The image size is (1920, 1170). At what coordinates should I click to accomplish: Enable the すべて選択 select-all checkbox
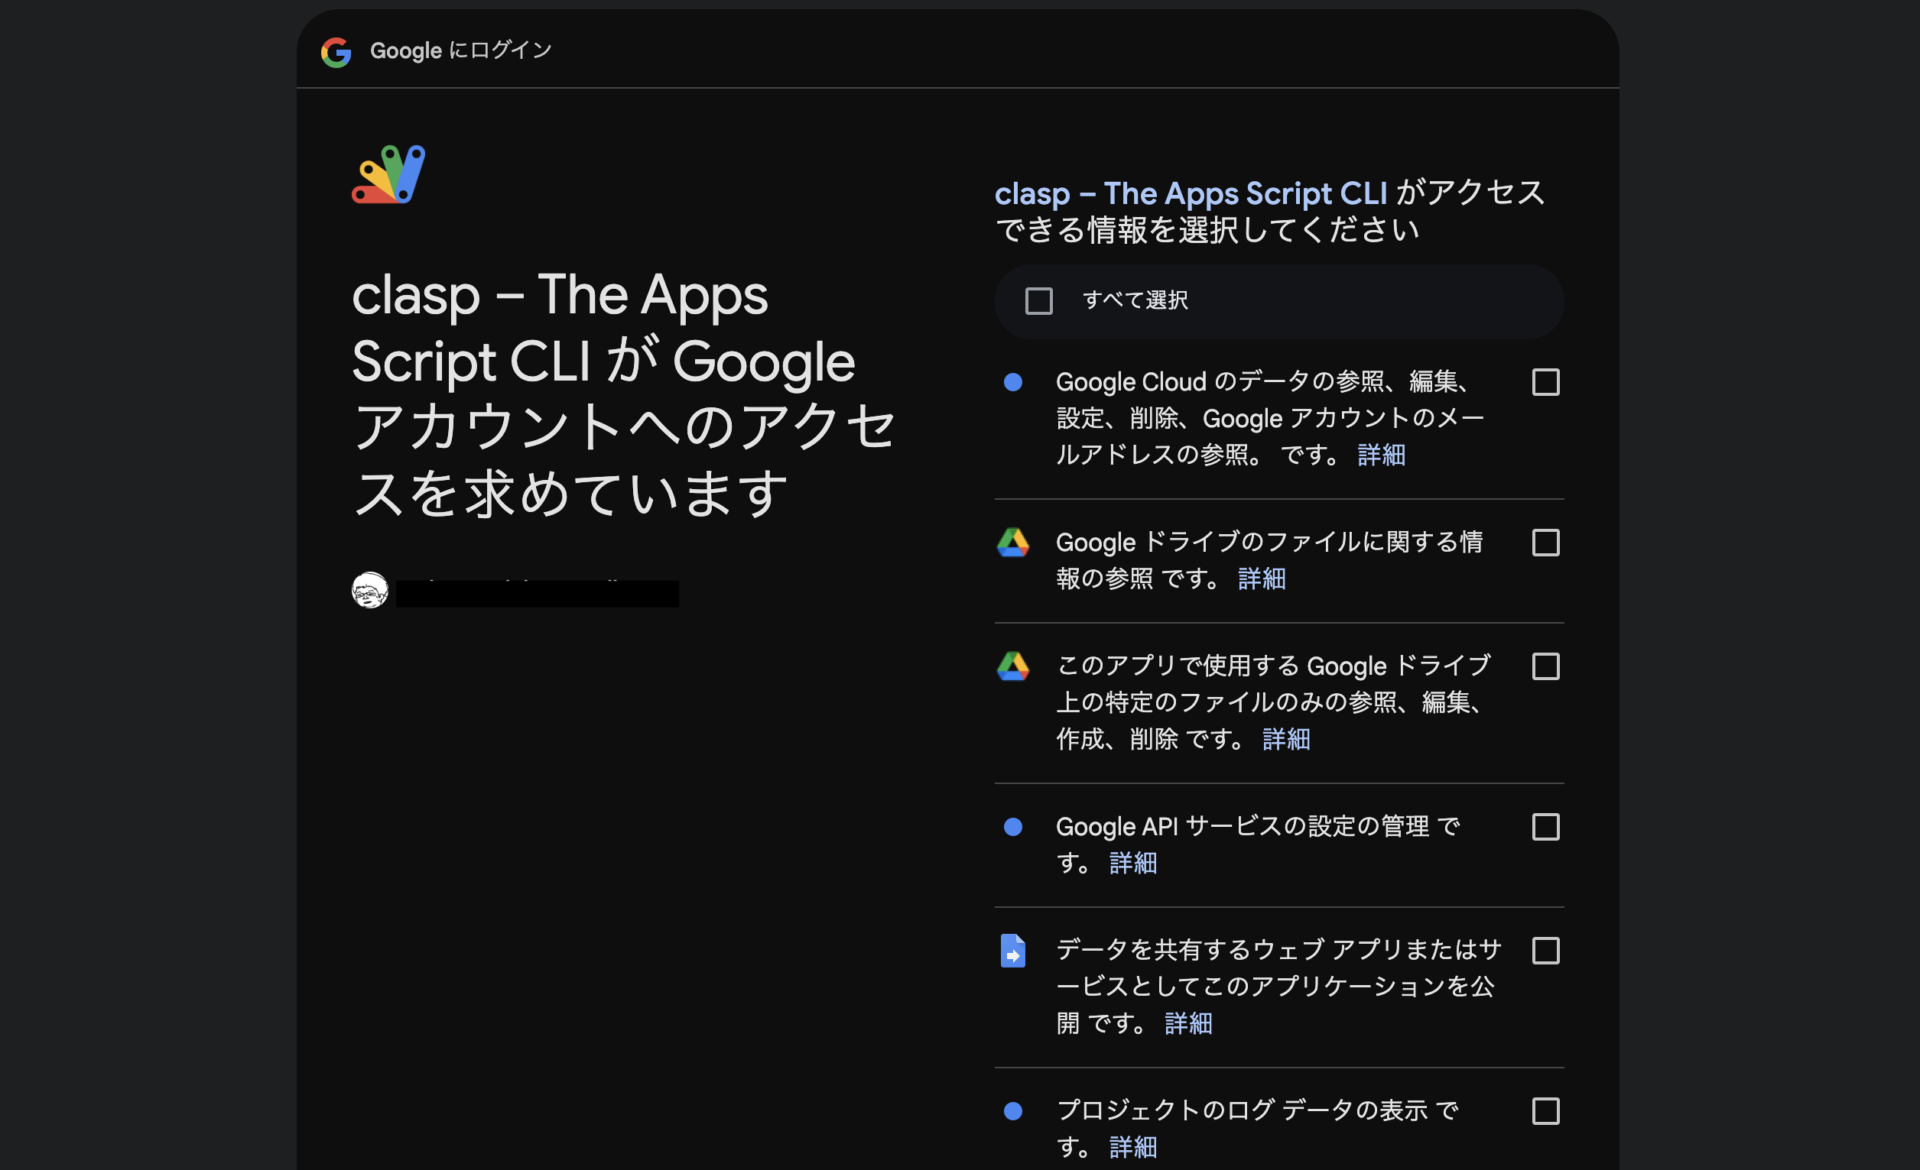[x=1038, y=299]
